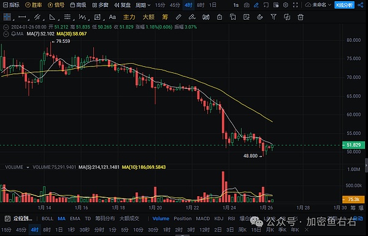The height and width of the screenshot is (236, 368).
Task: Select the 8时 interval in top bar
Action: [x=201, y=5]
